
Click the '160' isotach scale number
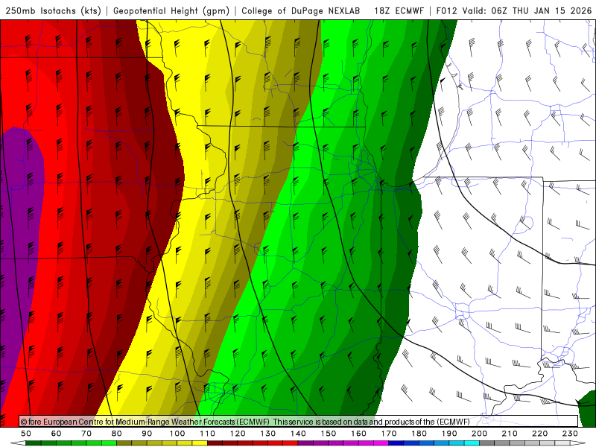tap(358, 434)
